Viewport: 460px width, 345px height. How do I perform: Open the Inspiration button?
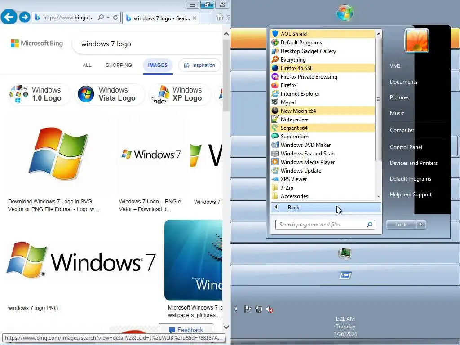[x=199, y=66]
